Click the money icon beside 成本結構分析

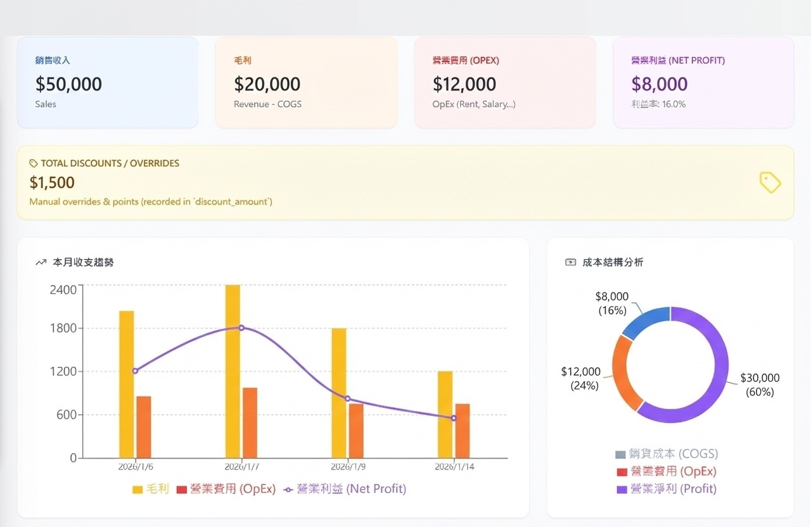pos(570,262)
